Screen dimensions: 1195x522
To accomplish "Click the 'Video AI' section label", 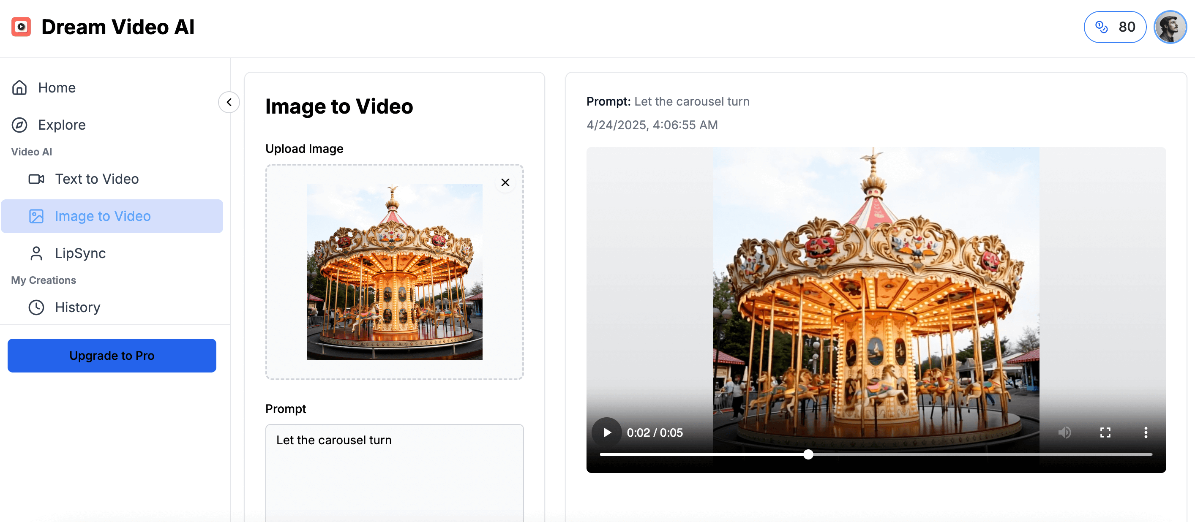I will click(32, 152).
